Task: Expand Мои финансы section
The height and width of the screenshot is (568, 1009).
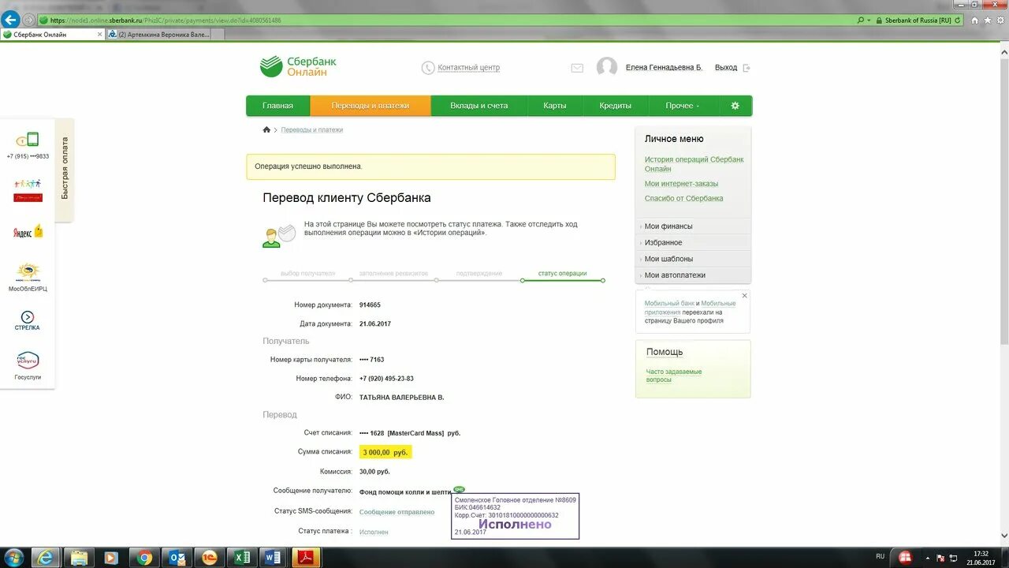Action: click(x=693, y=226)
